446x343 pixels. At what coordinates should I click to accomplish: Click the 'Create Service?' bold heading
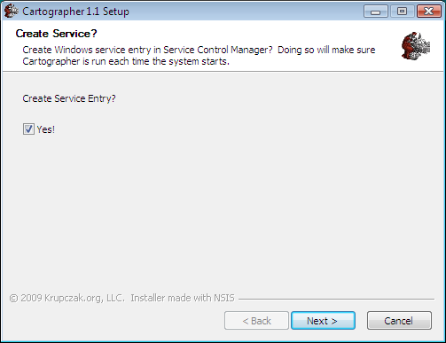(56, 34)
